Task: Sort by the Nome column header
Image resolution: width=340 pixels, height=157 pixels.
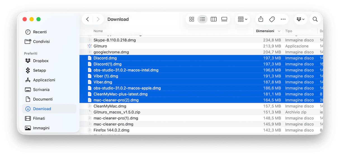Action: pos(98,31)
